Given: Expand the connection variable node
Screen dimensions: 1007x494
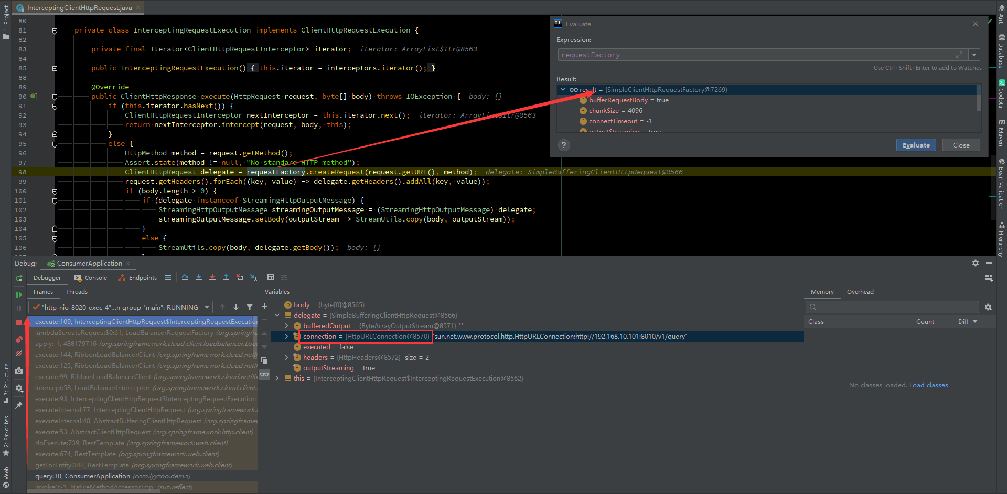Looking at the screenshot, I should click(x=286, y=337).
